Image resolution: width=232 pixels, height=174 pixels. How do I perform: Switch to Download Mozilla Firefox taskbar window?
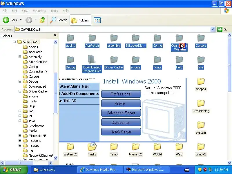100,170
